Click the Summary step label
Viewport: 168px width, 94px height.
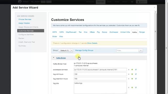(22, 46)
